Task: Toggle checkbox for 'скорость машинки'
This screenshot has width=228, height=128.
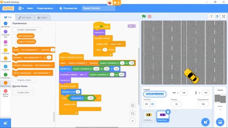Action: 14,42
